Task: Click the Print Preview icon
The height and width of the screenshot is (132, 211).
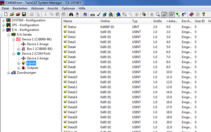Action: pyautogui.click(x=37, y=14)
